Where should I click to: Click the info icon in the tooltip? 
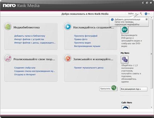pyautogui.click(x=112, y=20)
